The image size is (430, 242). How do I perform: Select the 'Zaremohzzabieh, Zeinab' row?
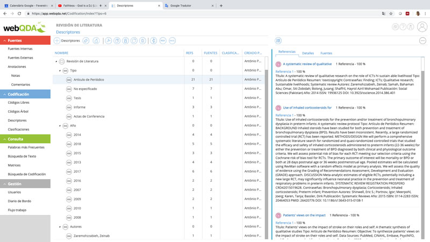tap(159, 236)
